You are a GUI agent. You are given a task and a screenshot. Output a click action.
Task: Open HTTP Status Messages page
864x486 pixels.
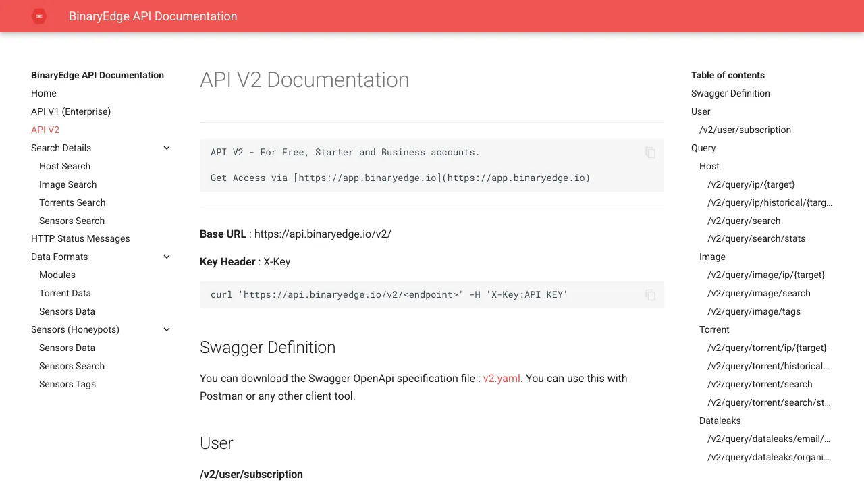[x=80, y=238]
